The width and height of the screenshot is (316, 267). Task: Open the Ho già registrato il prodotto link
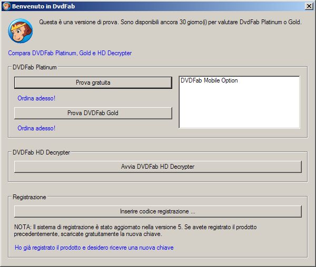click(x=94, y=248)
